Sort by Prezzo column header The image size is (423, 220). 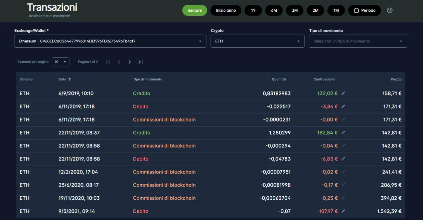point(396,79)
